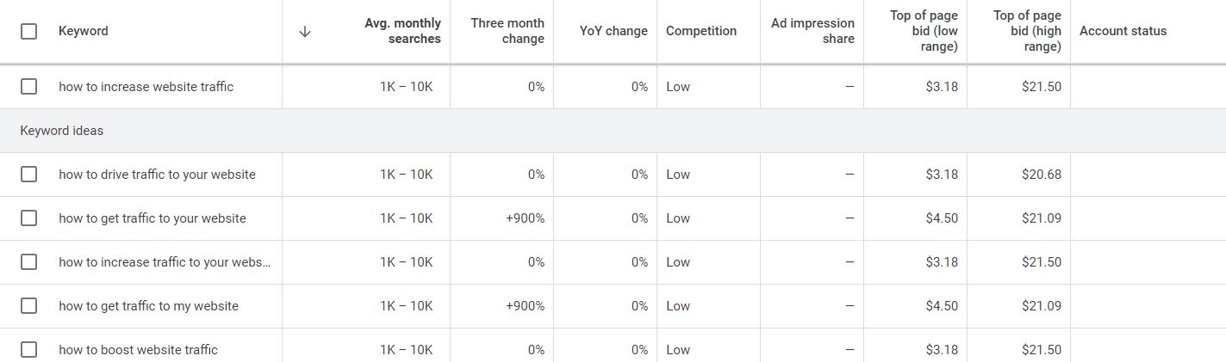Screen dimensions: 1226x362
Task: Check 'how to get traffic to your website' box
Action: point(28,218)
